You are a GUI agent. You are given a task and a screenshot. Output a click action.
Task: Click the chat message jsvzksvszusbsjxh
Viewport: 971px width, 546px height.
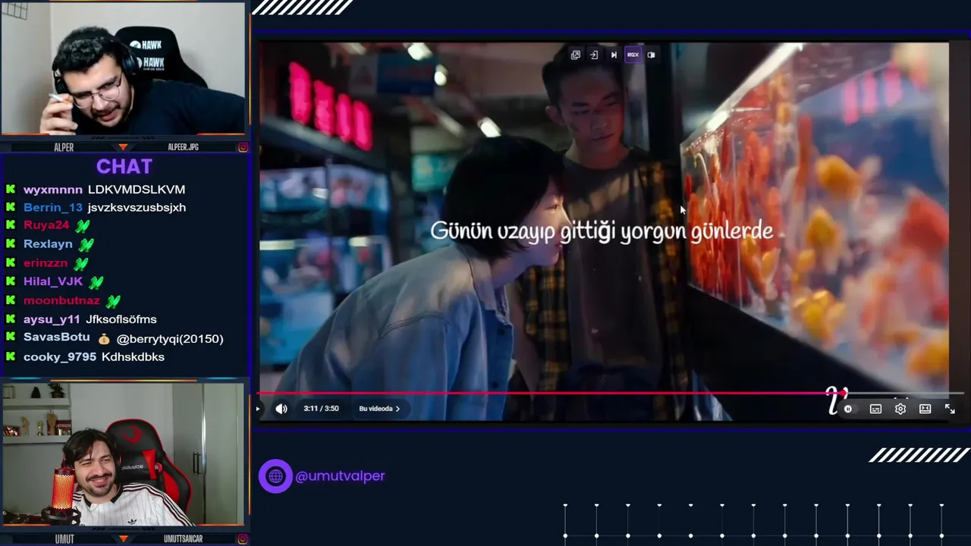[x=137, y=208]
